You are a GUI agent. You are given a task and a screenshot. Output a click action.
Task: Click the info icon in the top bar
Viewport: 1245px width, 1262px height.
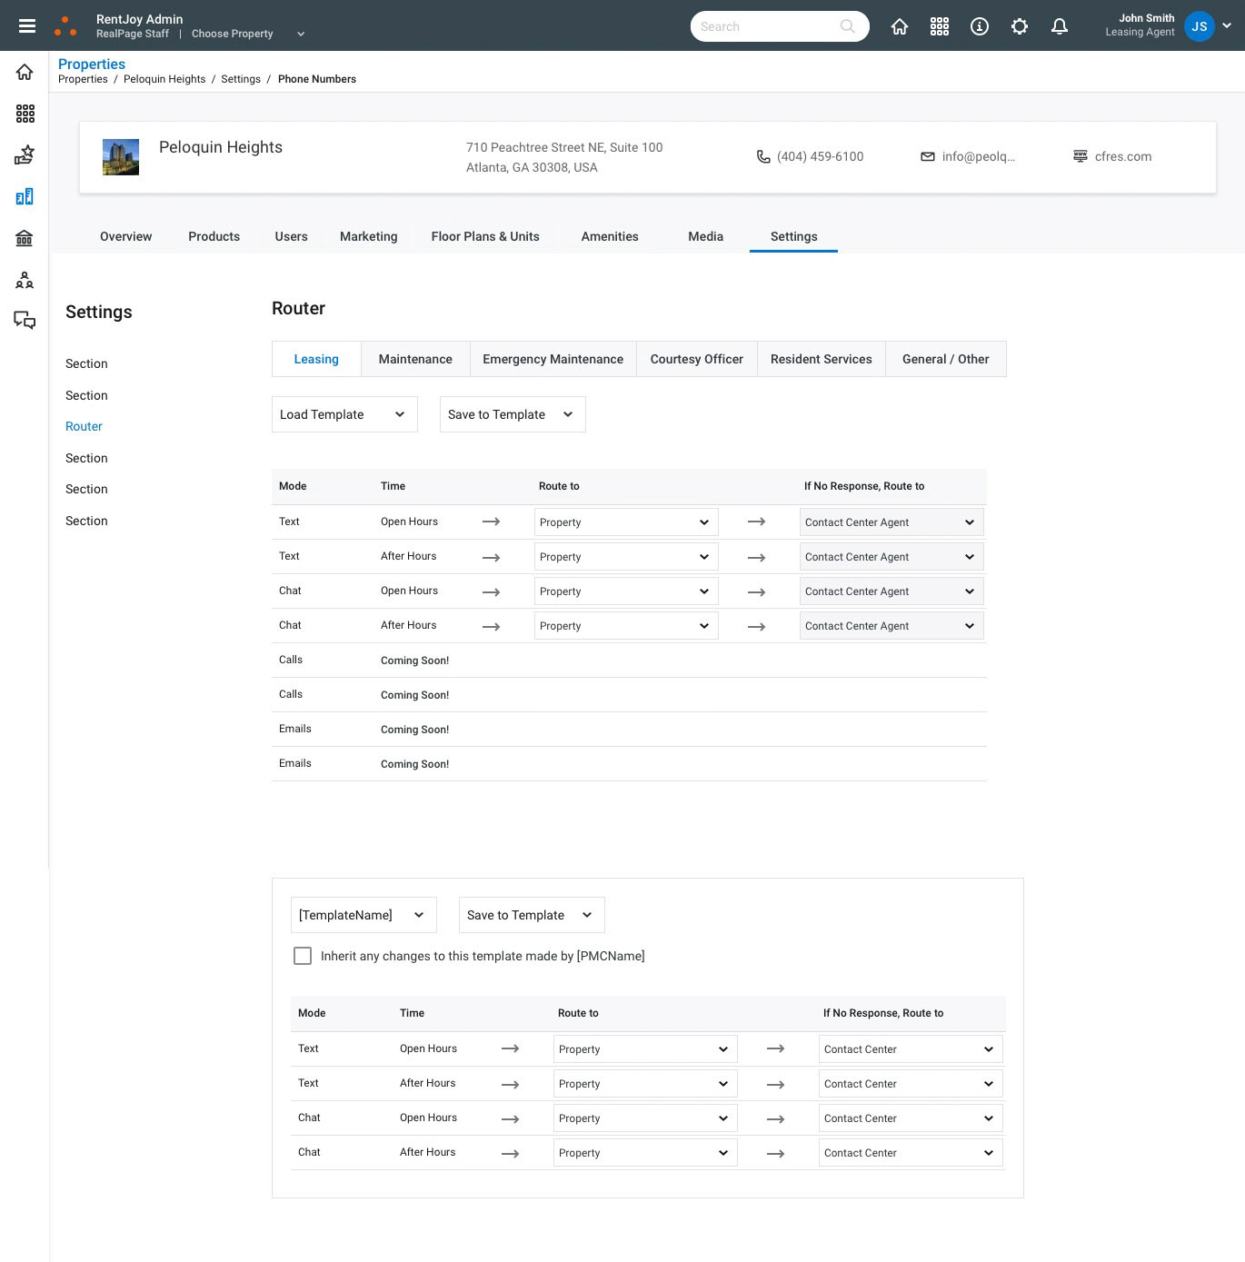pos(980,26)
